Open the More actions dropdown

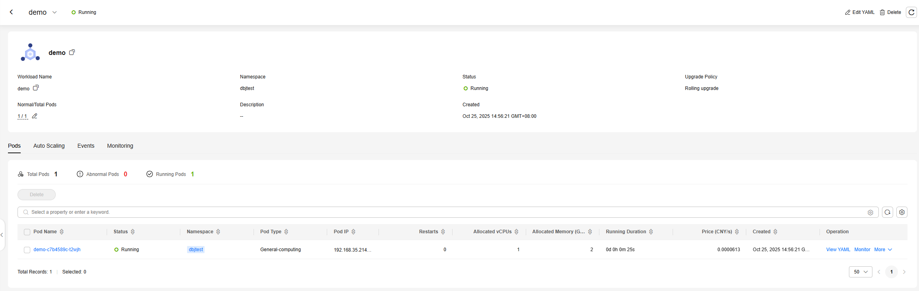click(883, 250)
